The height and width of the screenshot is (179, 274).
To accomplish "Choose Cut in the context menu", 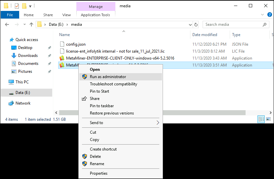I will click(121, 132).
